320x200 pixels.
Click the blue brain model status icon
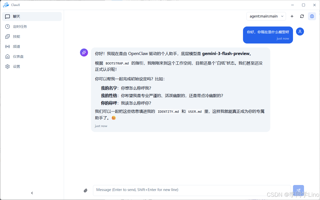[x=312, y=16]
